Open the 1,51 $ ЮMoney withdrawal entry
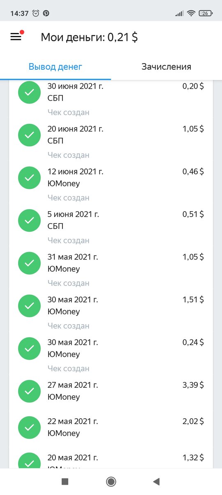222x495 pixels. (x=111, y=311)
